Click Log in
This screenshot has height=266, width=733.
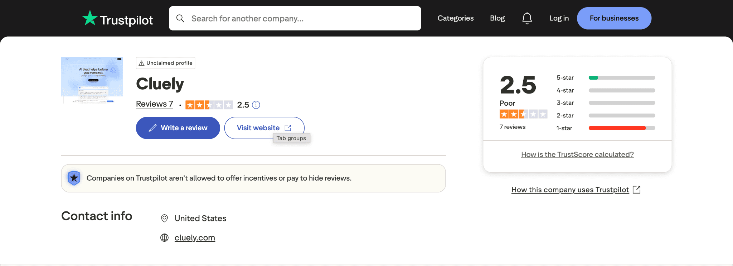(559, 18)
